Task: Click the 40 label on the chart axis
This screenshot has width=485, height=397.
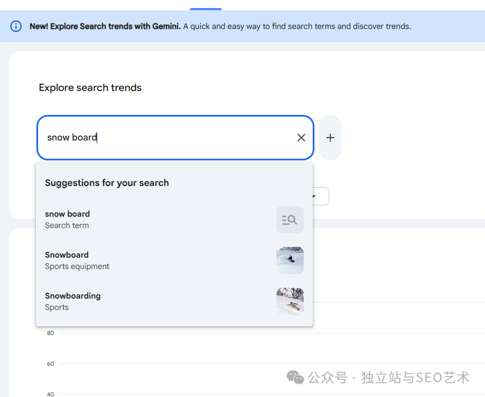Action: pos(51,394)
